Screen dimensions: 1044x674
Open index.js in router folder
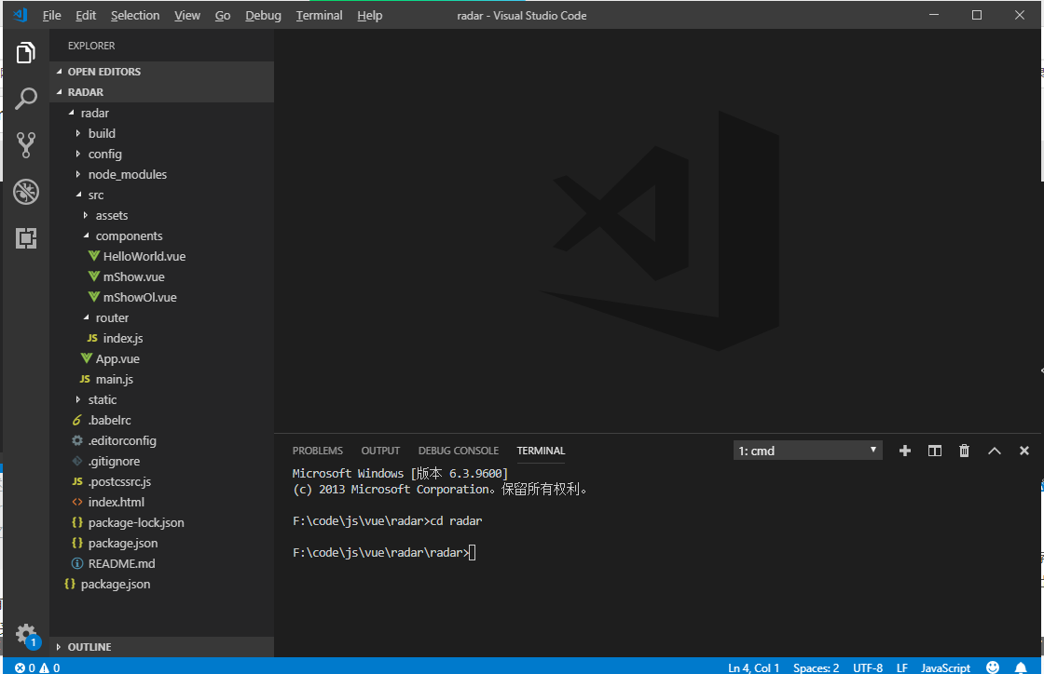[123, 338]
